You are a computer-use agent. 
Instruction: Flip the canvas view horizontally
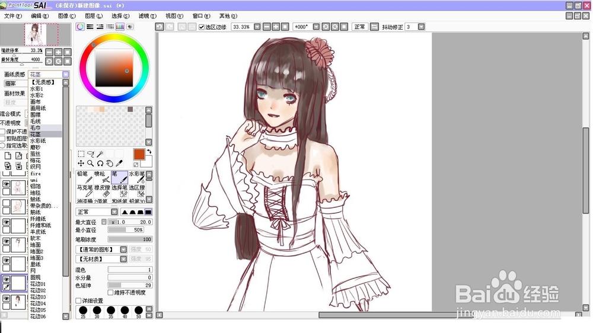click(x=374, y=27)
